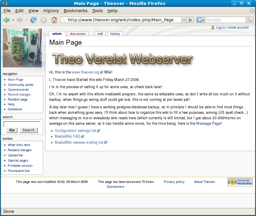
Task: Open Community portal link
Action: click(20, 85)
